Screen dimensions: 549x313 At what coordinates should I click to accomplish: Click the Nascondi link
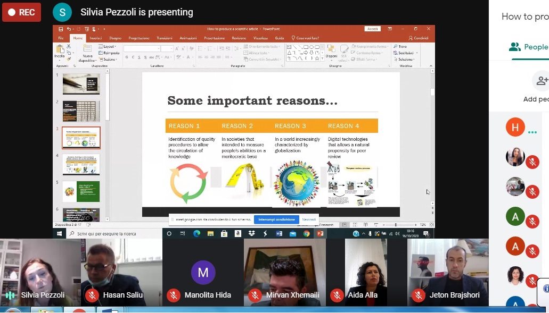(x=309, y=219)
